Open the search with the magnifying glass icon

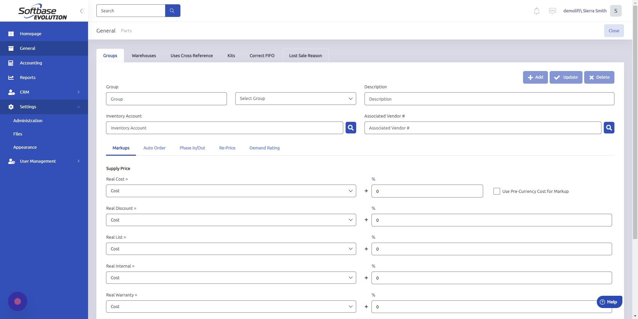pyautogui.click(x=172, y=10)
